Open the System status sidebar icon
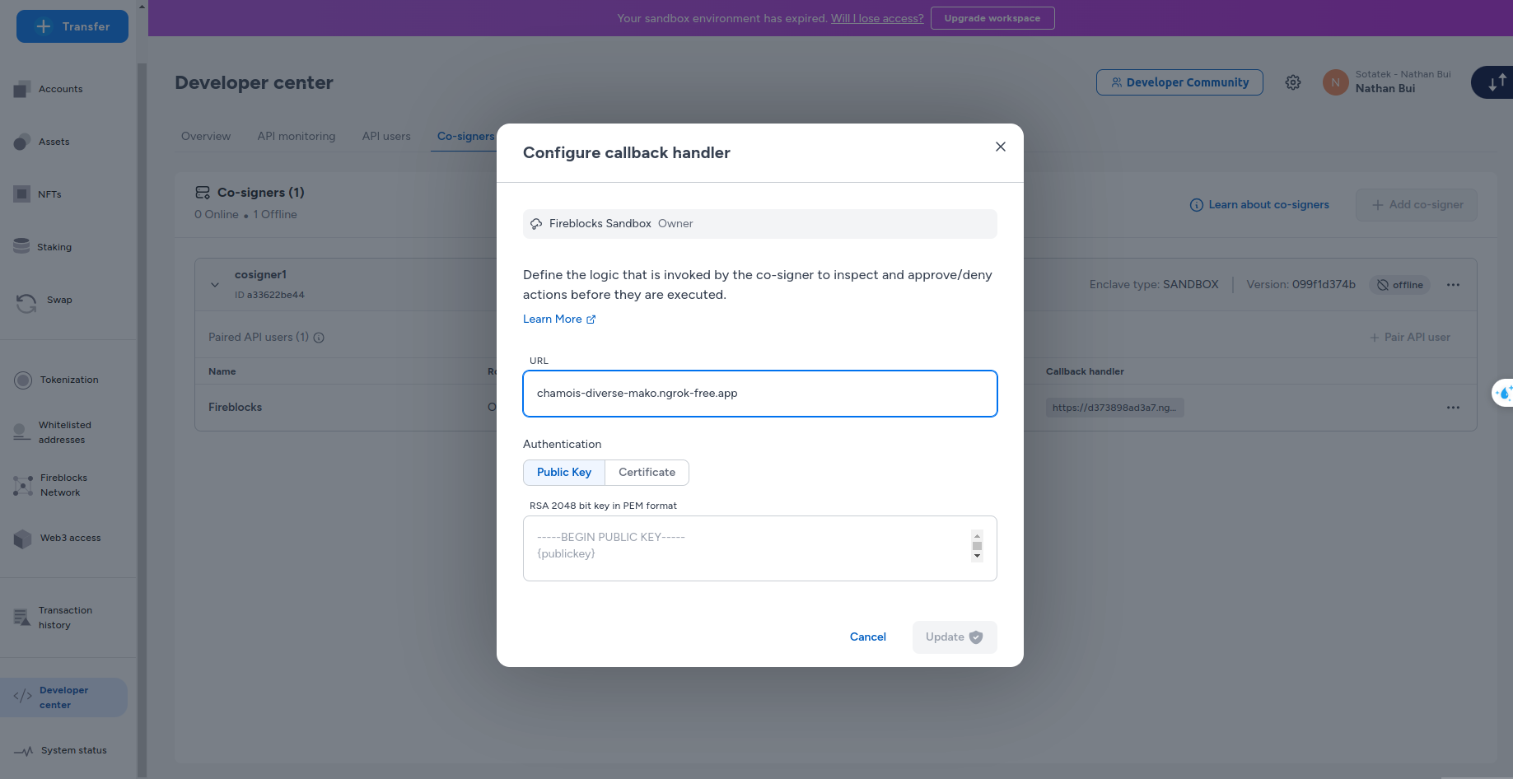The height and width of the screenshot is (779, 1513). pos(23,751)
